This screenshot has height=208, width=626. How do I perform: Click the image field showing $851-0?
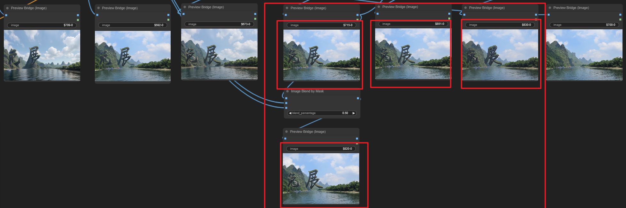[413, 24]
